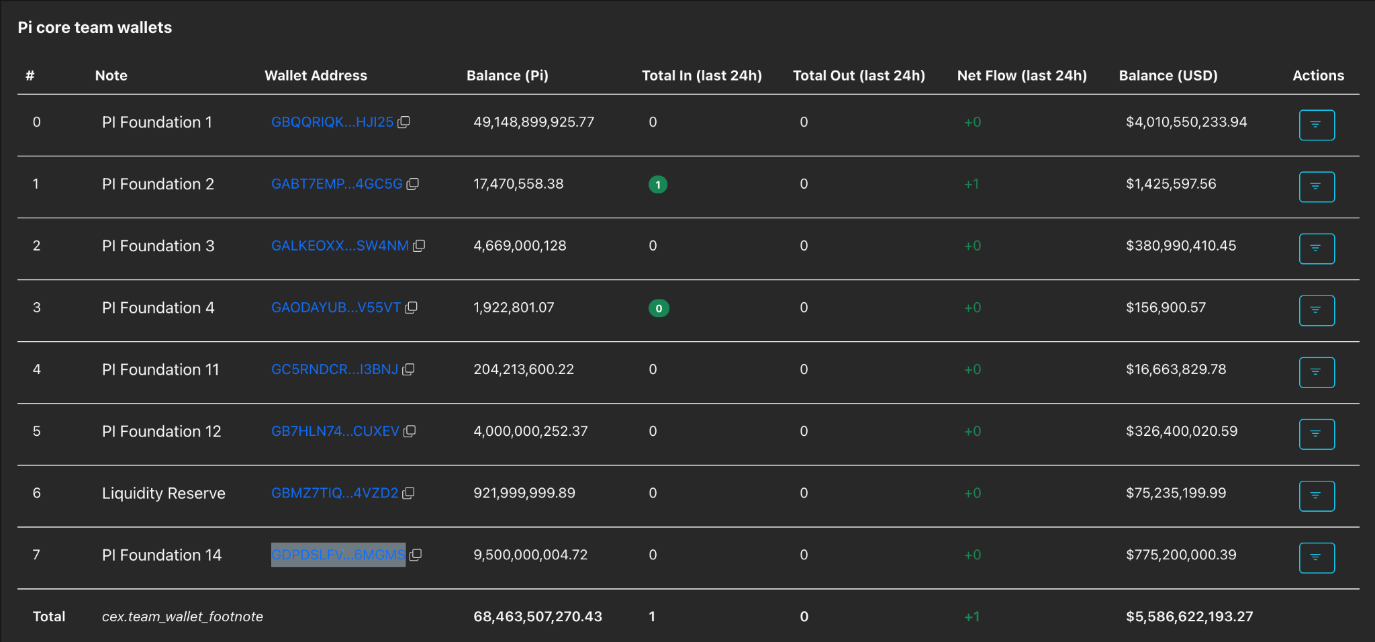
Task: Open filter action for PI Foundation 11
Action: tap(1317, 372)
